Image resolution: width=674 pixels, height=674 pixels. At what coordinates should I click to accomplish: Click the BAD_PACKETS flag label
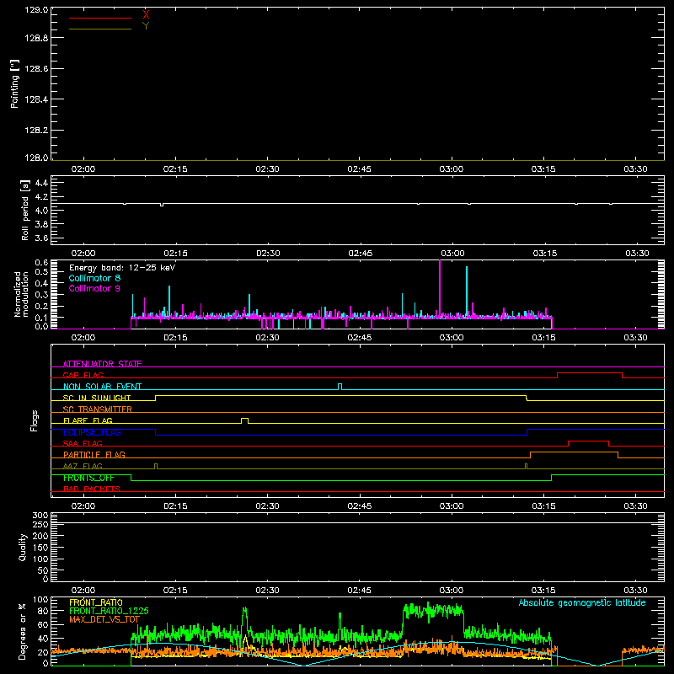click(x=92, y=489)
